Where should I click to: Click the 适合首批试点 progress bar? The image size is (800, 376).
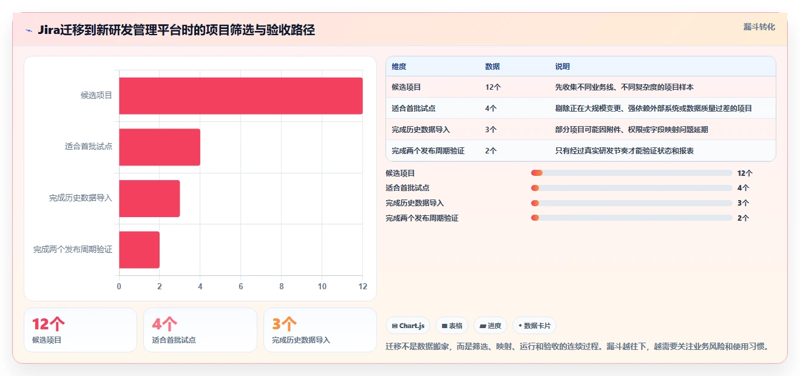click(x=631, y=188)
